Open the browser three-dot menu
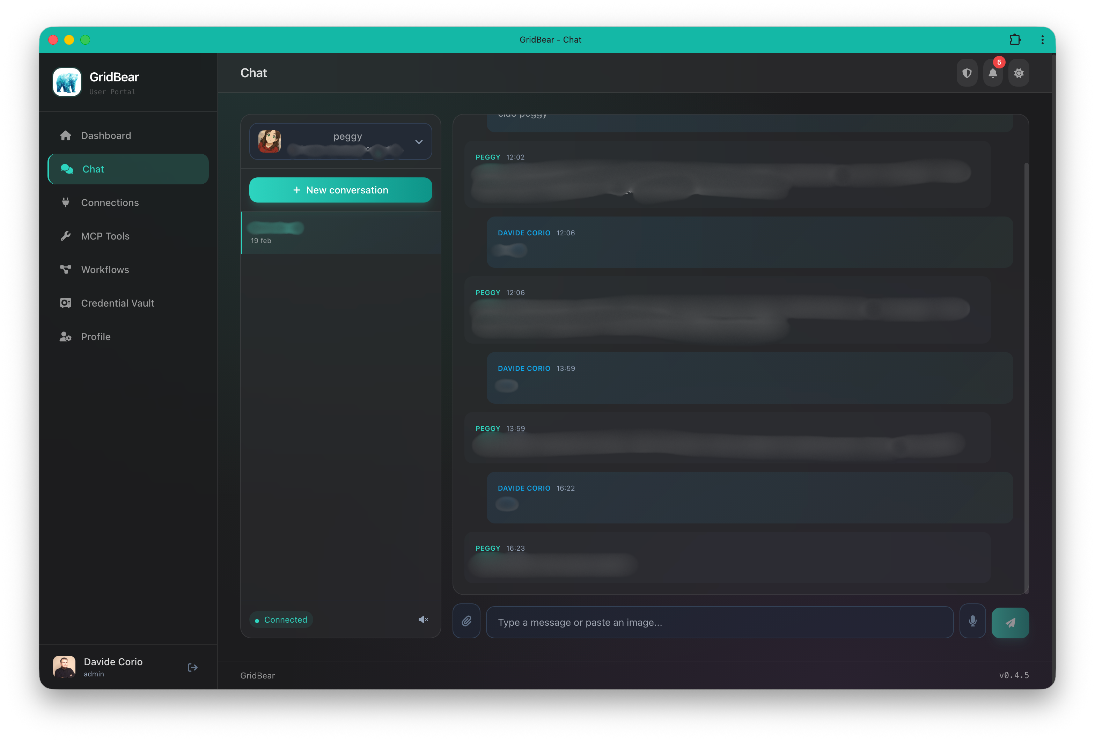The width and height of the screenshot is (1095, 741). click(x=1042, y=39)
